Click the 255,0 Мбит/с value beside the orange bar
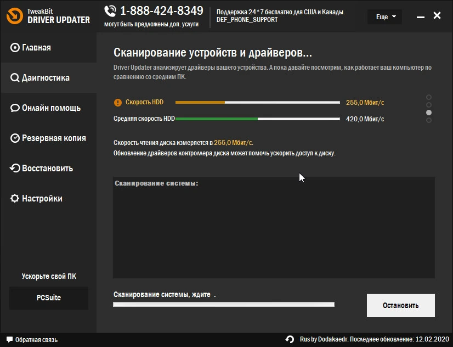 365,102
